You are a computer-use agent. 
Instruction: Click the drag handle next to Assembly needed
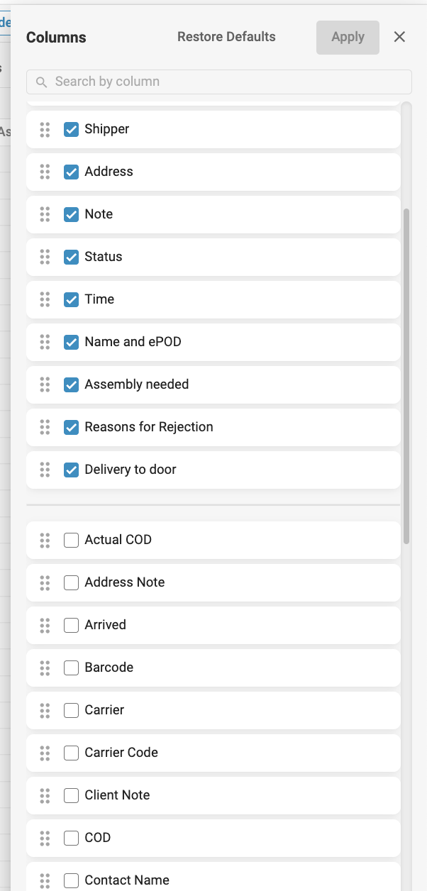(45, 384)
